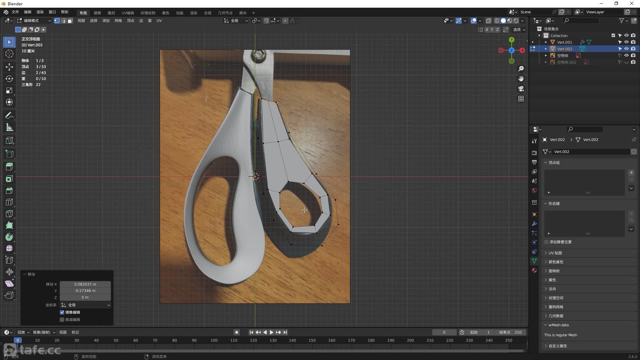Click the 移动 X value field
This screenshot has width=640, height=360.
click(x=85, y=284)
